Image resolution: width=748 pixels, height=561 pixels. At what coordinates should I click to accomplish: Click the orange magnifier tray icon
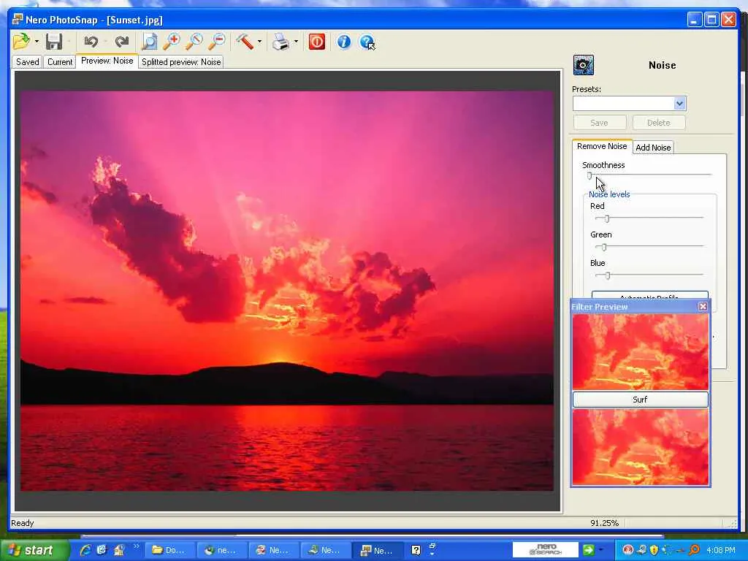tap(694, 550)
